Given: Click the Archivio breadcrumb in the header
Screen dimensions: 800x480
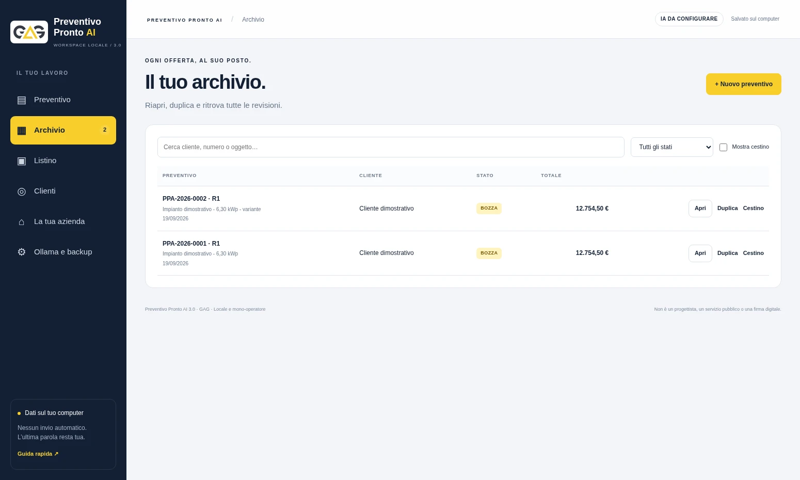Looking at the screenshot, I should pos(253,20).
